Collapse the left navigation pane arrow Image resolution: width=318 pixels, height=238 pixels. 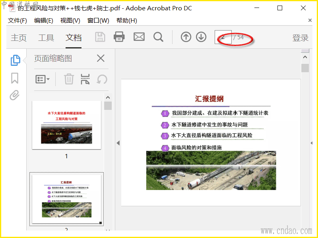coord(118,143)
